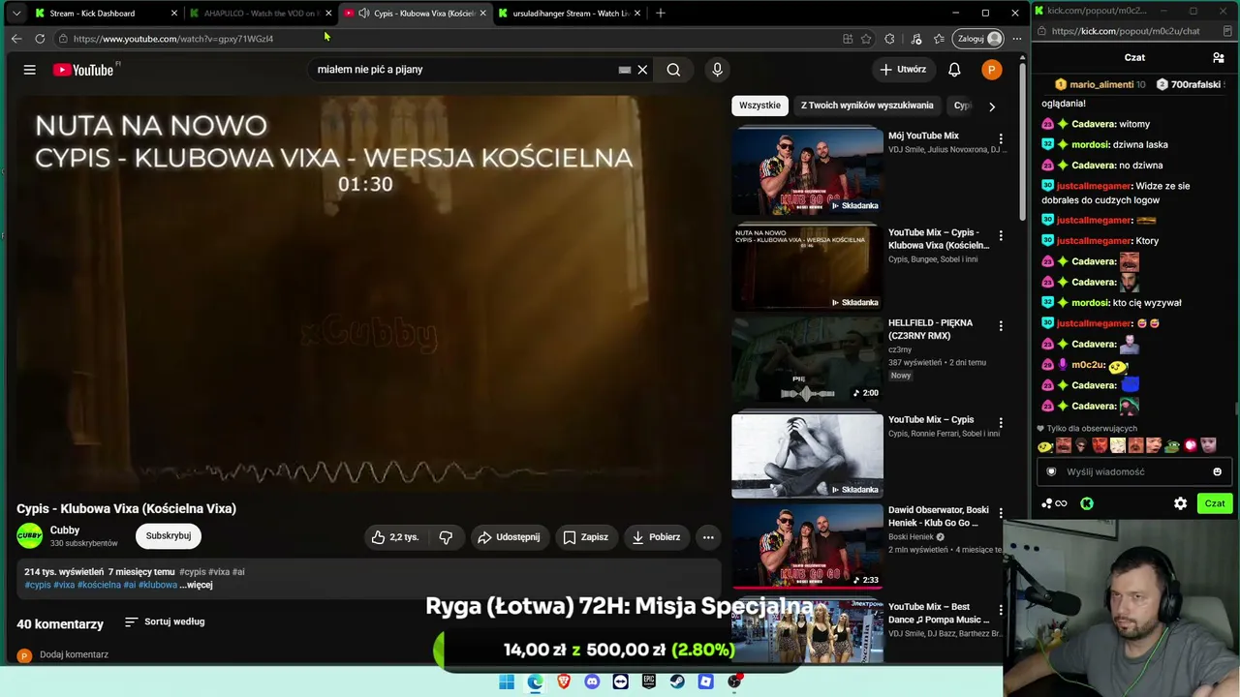Focus the Dodaj komentarz comment field
This screenshot has width=1240, height=697.
coord(75,654)
